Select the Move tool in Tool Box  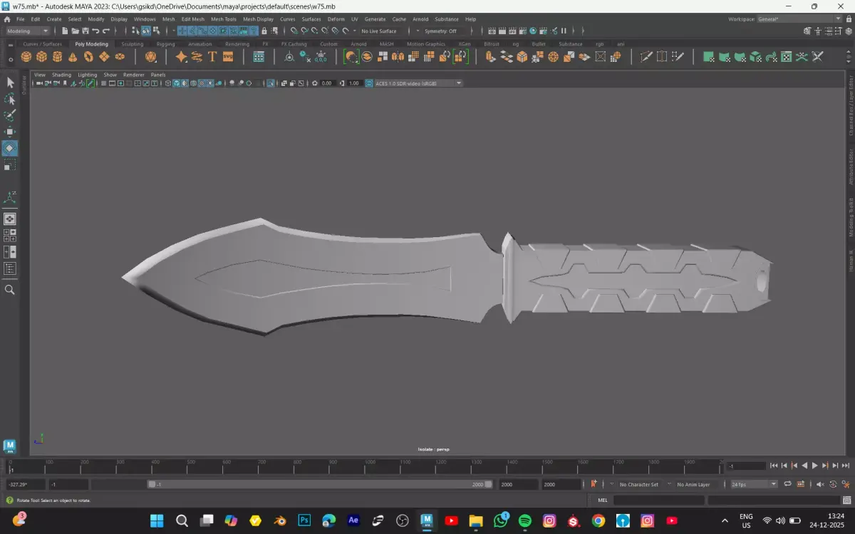coord(10,132)
